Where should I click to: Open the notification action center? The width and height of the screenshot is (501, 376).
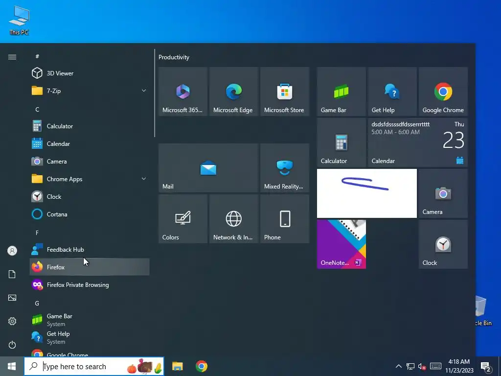[x=486, y=366]
